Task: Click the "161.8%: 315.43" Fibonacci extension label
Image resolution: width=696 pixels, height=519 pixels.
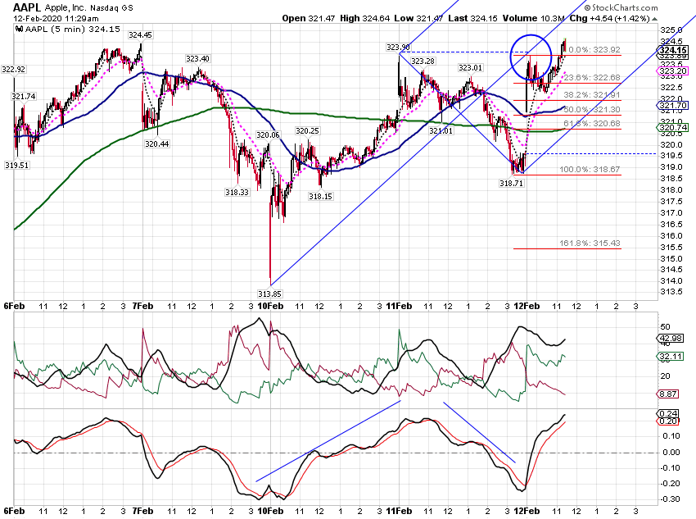Action: [590, 243]
